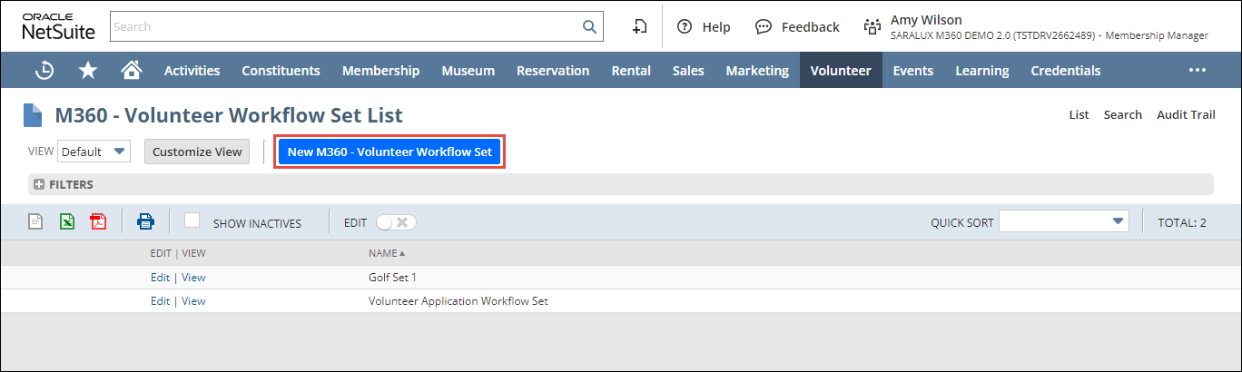The width and height of the screenshot is (1242, 372).
Task: Open the Volunteer menu tab
Action: (x=840, y=71)
